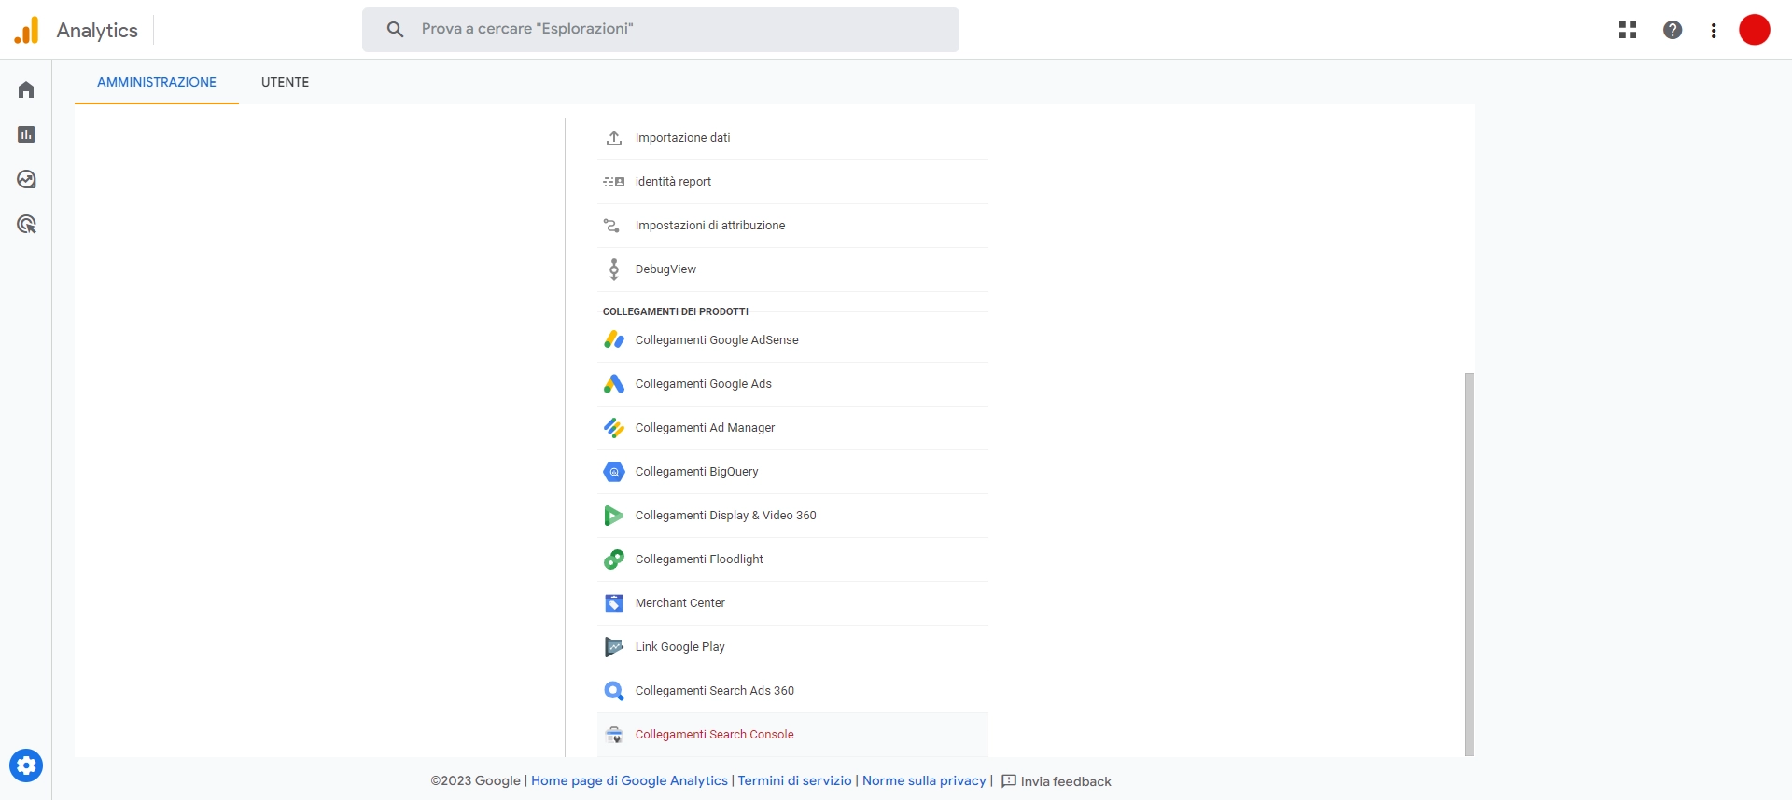The image size is (1792, 800).
Task: Switch to the UTENTE tab
Action: pos(285,82)
